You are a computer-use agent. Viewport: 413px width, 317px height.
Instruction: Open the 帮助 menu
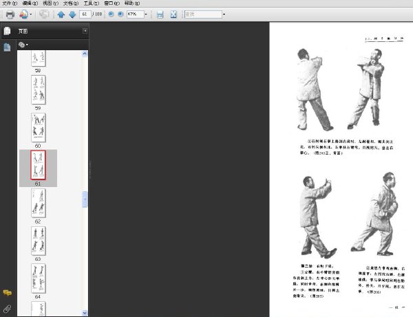coord(132,3)
